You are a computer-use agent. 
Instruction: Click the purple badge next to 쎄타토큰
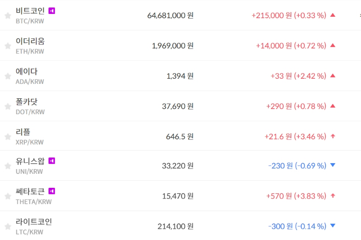pyautogui.click(x=52, y=191)
